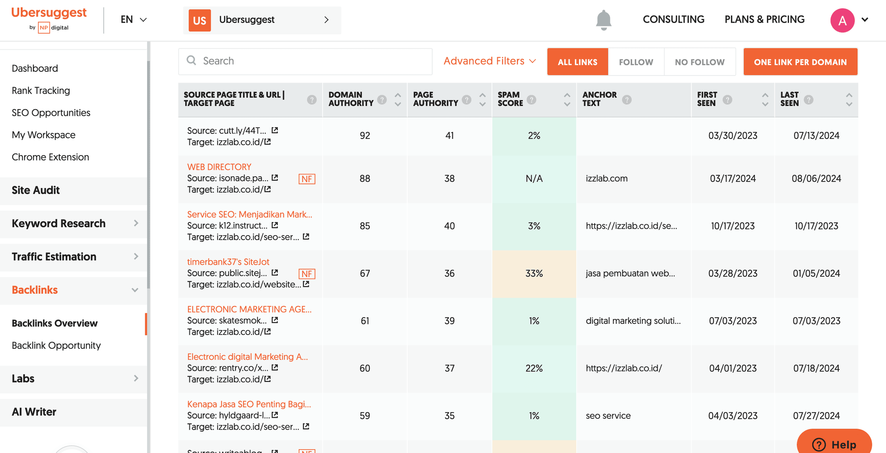Click First Seen help question icon
The height and width of the screenshot is (453, 886).
pos(727,100)
